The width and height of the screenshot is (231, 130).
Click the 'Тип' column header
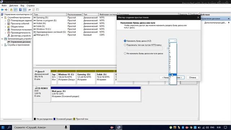tap(90, 14)
